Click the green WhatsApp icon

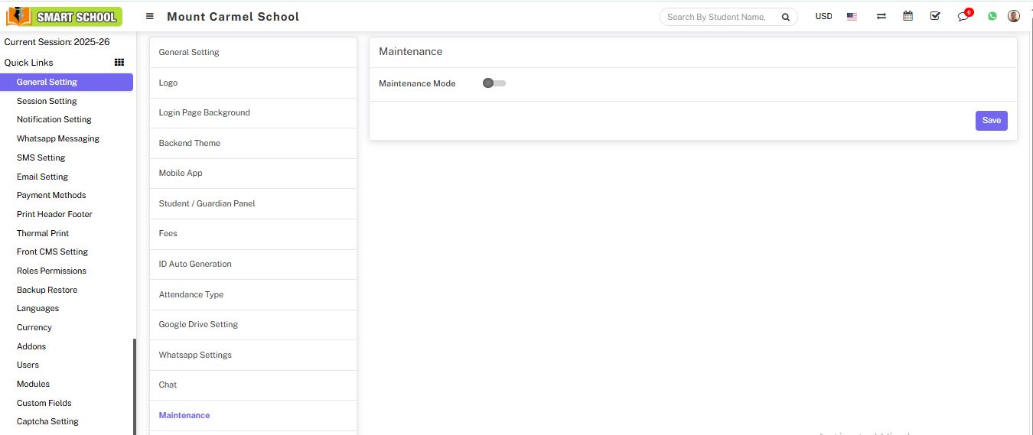(992, 16)
